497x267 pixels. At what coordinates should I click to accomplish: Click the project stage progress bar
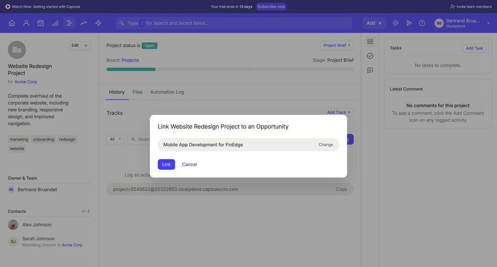[230, 70]
